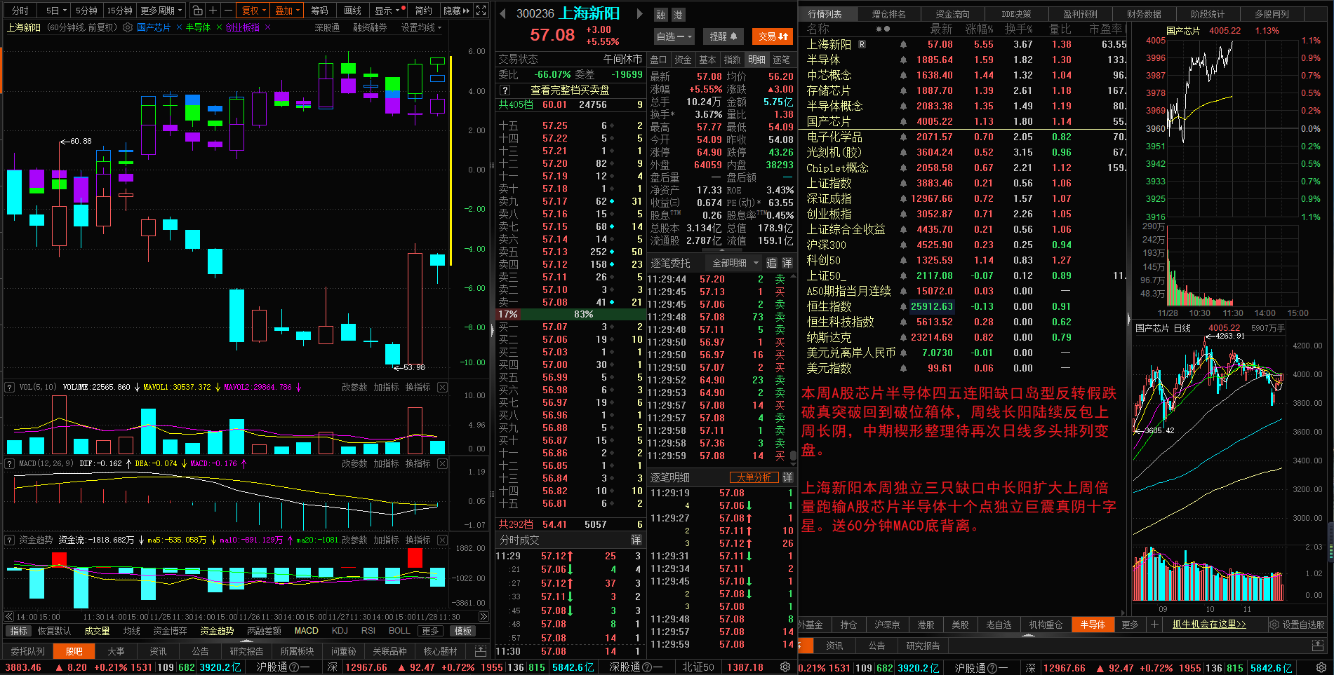Go to previous stock with left arrow
This screenshot has height=675, width=1334.
coord(502,13)
